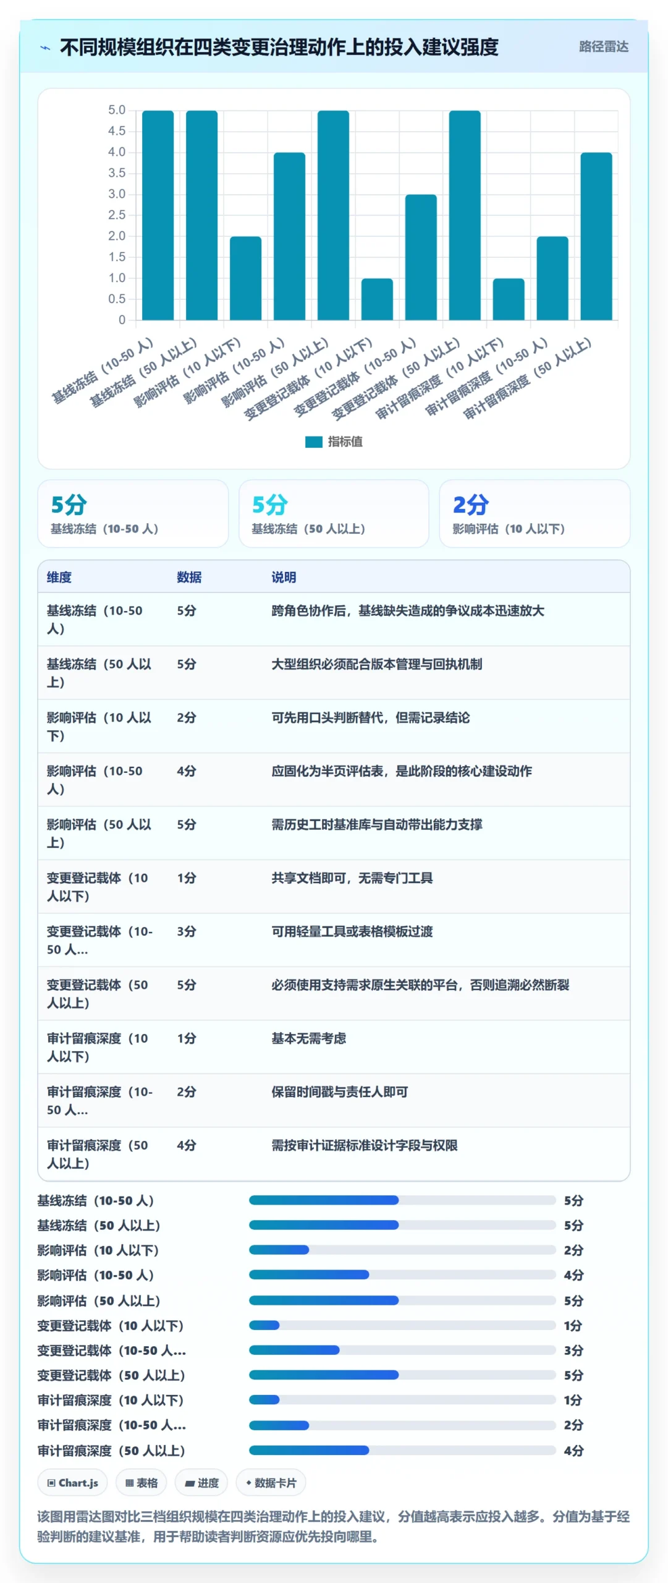This screenshot has width=668, height=1583.
Task: Click the footer description paragraph starting 该图用雷达图
Action: point(334,1526)
